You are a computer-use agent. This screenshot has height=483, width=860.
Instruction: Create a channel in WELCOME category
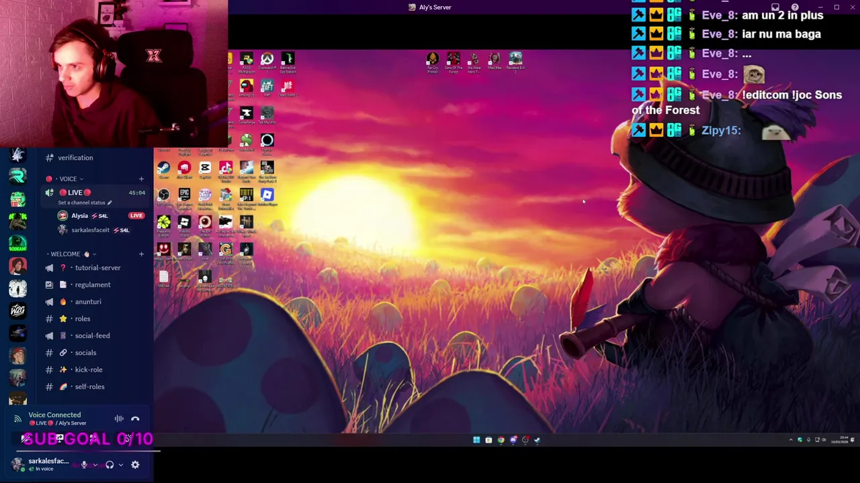[141, 254]
